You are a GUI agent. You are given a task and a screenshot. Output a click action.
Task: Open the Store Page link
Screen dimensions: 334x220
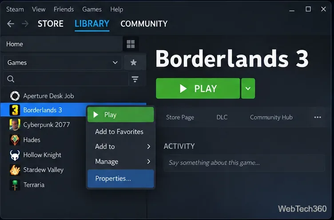[180, 117]
